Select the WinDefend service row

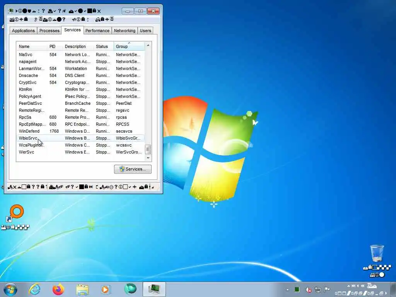point(80,131)
